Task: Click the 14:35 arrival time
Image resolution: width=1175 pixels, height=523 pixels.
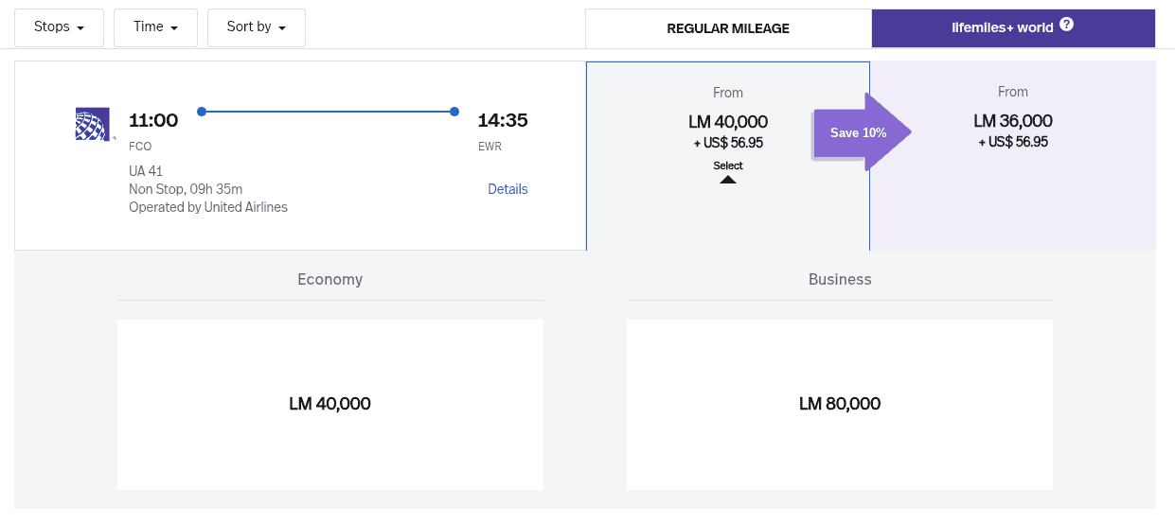Action: pyautogui.click(x=502, y=120)
